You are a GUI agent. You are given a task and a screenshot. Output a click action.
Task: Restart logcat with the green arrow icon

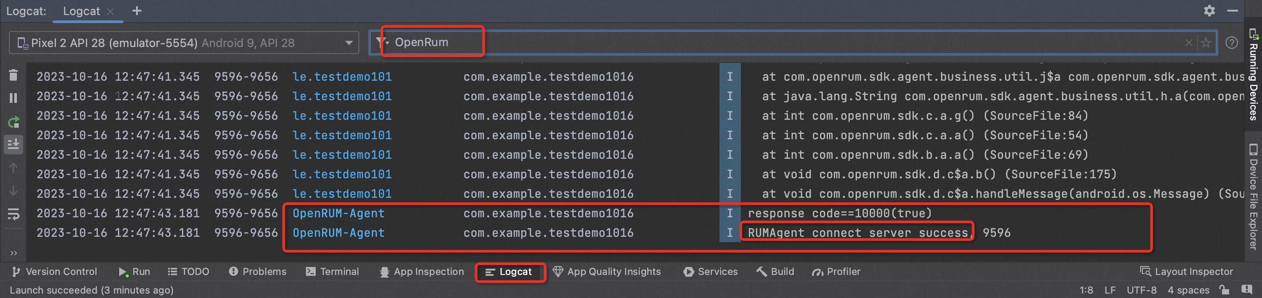click(x=13, y=121)
